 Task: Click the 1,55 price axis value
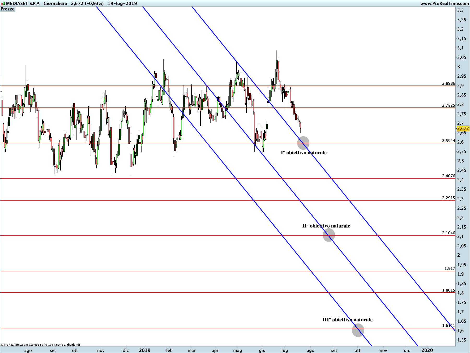462,340
